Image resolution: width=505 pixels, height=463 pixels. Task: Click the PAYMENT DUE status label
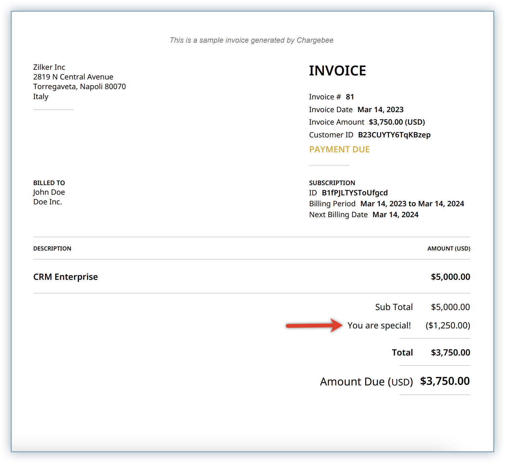click(339, 150)
